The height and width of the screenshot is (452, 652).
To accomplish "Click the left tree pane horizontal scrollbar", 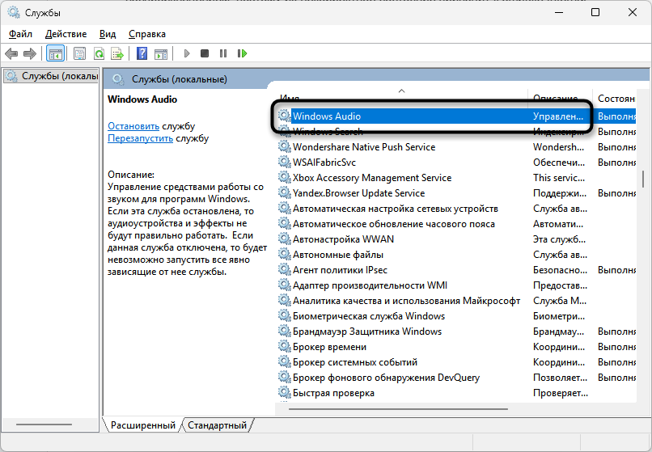I will 44,425.
